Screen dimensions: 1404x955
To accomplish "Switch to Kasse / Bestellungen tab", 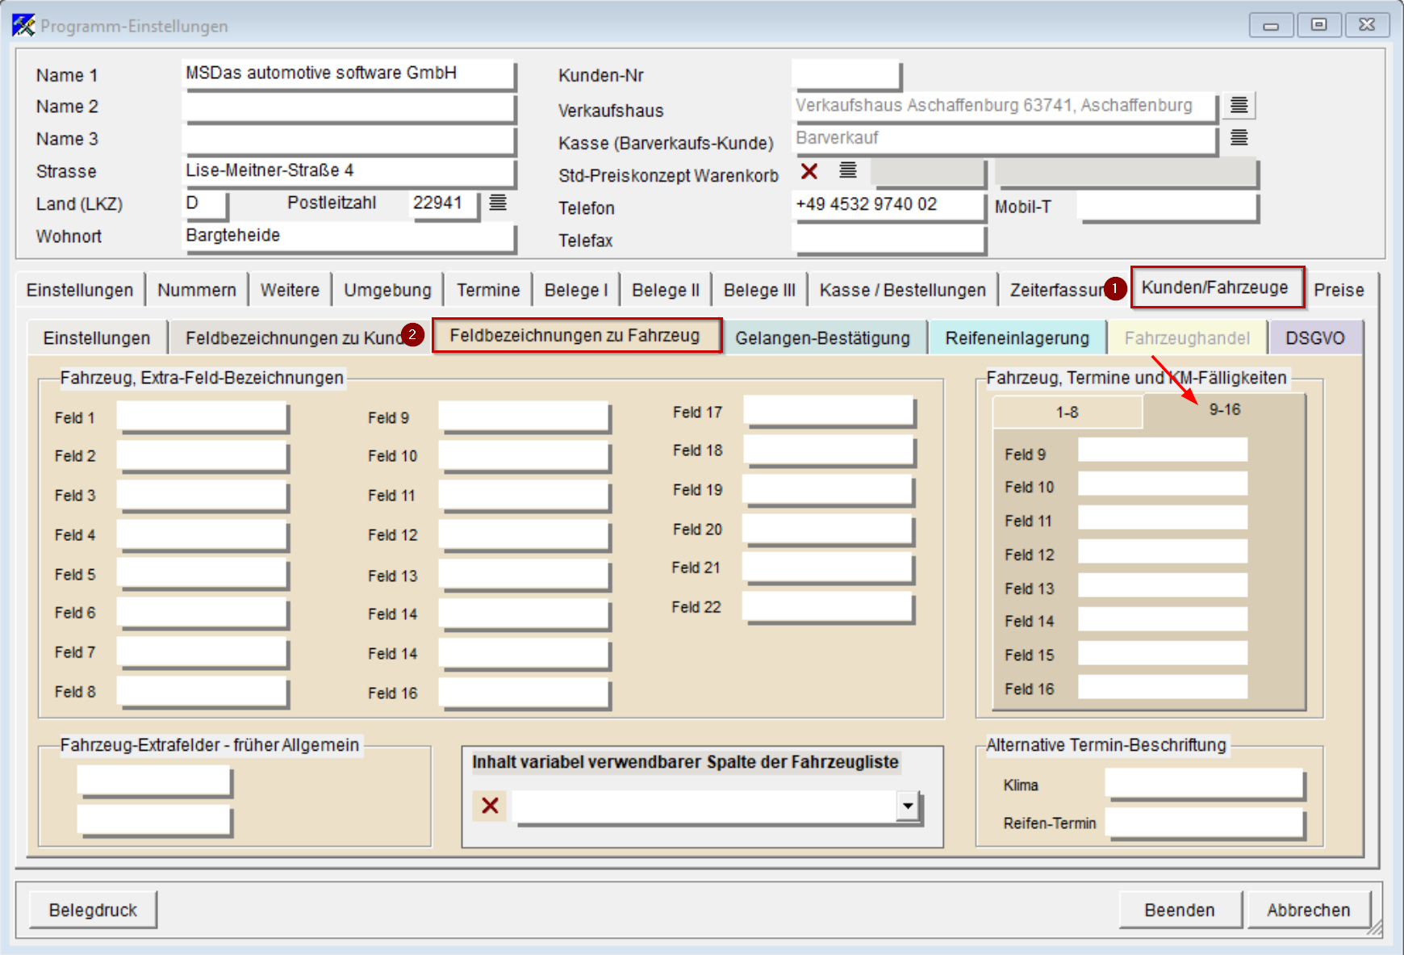I will 902,290.
